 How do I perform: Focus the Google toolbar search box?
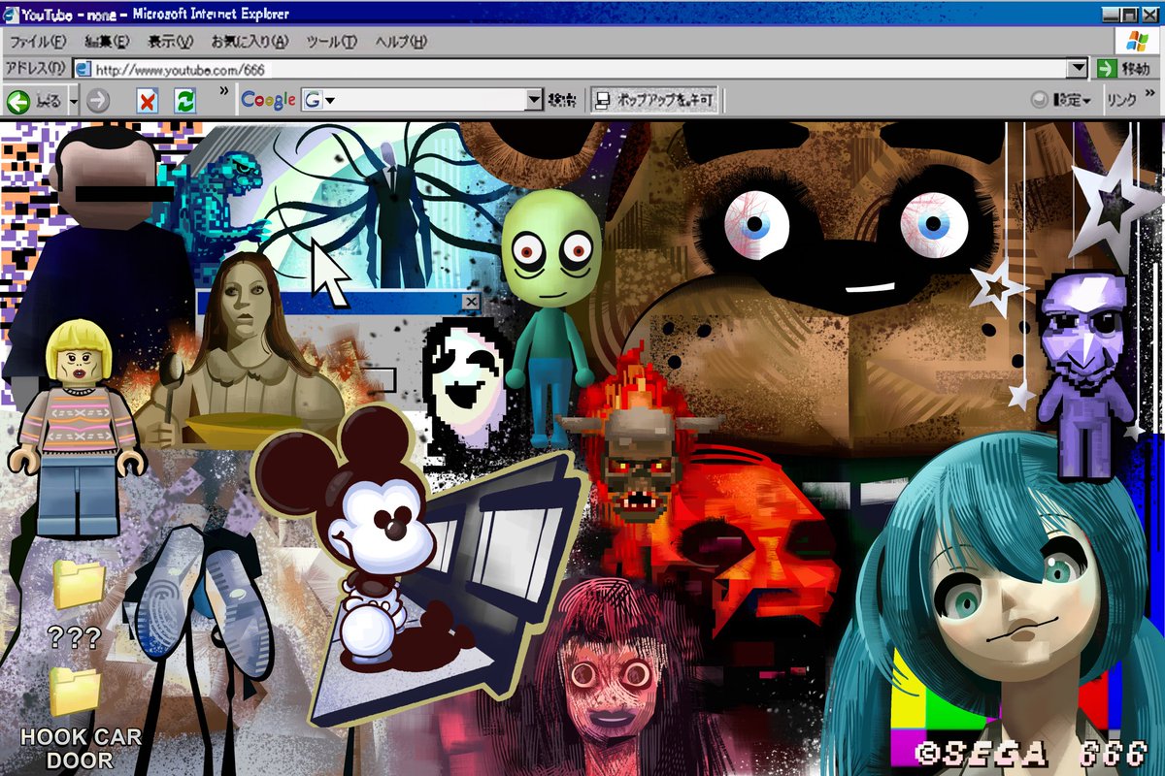(x=431, y=100)
